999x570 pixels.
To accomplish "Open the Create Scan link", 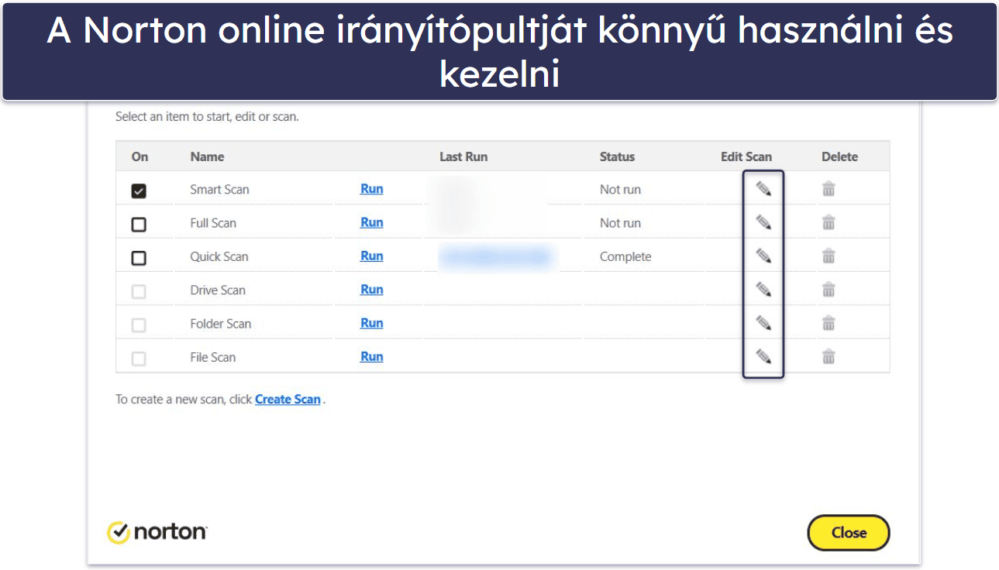I will (288, 400).
